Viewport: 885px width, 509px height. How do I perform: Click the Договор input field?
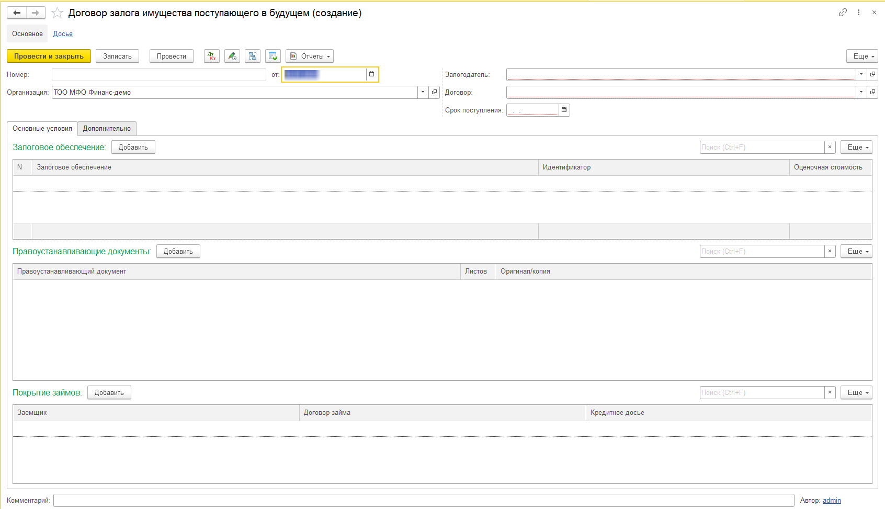[x=681, y=92]
